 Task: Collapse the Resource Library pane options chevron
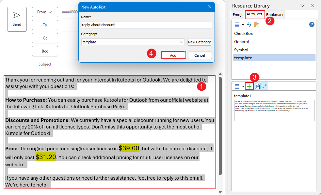tap(302, 6)
